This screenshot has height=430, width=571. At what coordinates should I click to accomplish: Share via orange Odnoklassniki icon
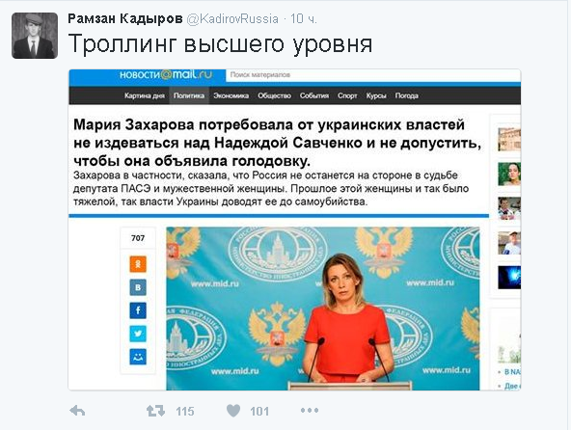tap(138, 264)
